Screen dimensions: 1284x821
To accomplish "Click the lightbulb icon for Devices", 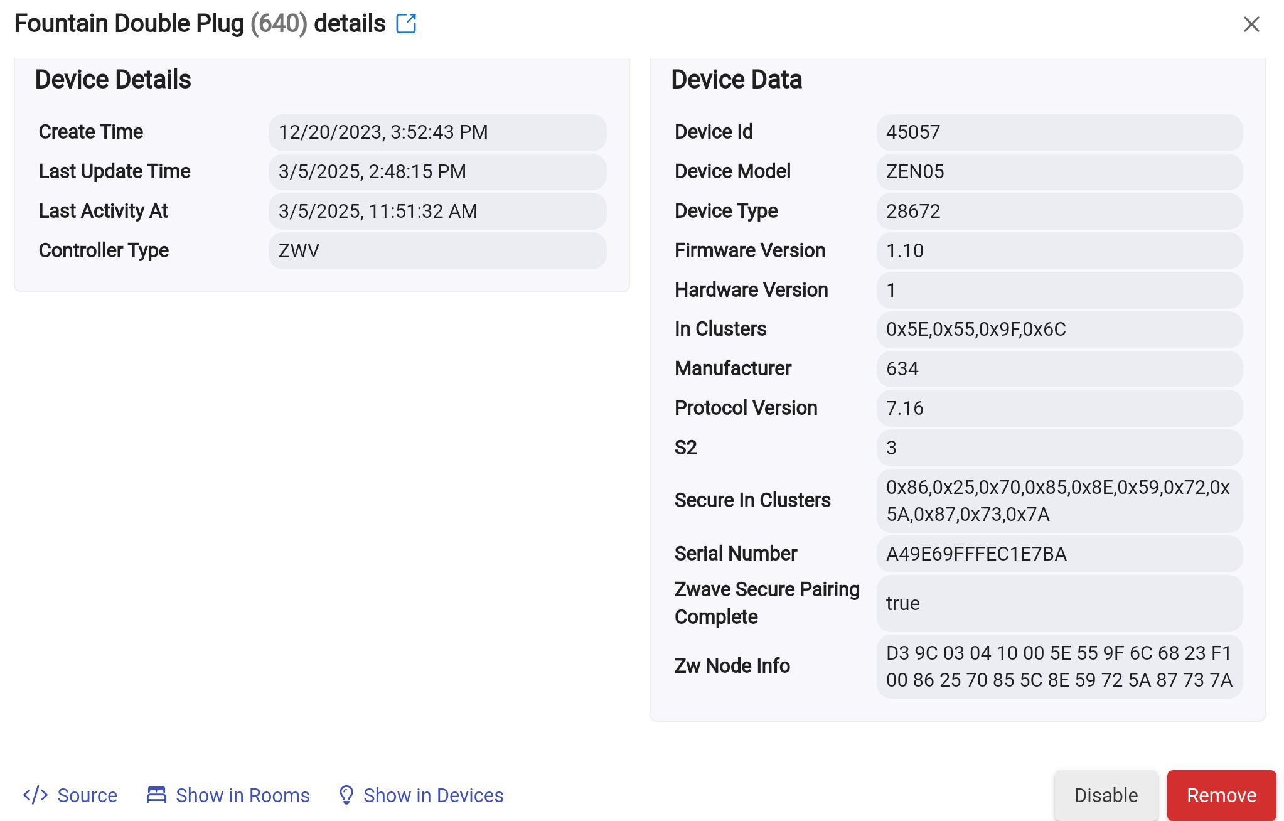I will pyautogui.click(x=346, y=795).
